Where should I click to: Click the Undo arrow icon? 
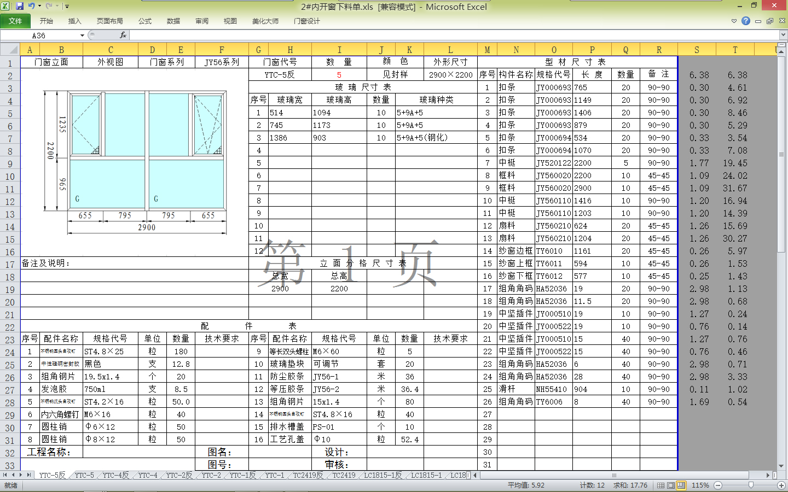click(32, 6)
